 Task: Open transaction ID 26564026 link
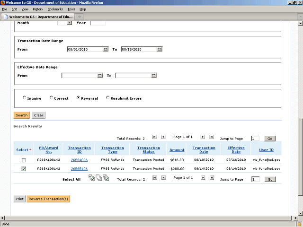coord(79,160)
